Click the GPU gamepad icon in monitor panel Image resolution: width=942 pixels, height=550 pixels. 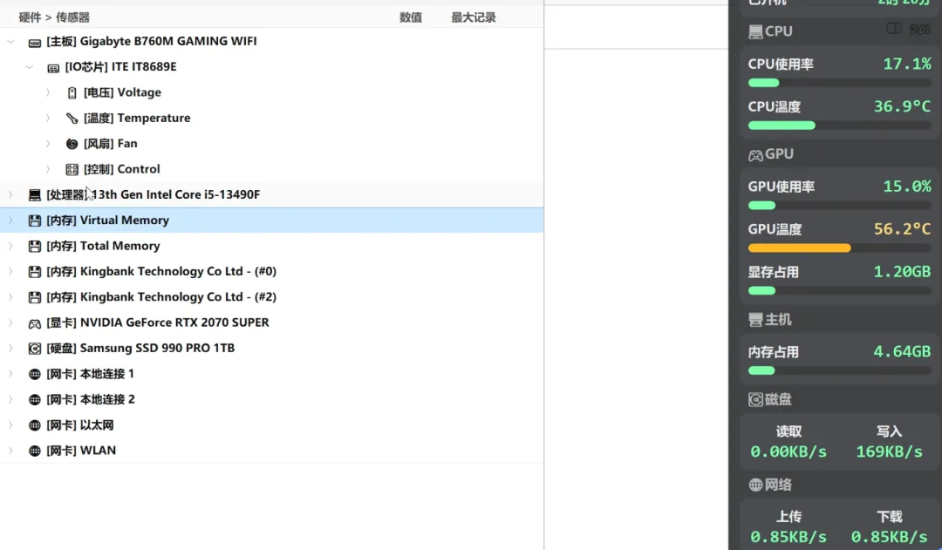pyautogui.click(x=755, y=155)
